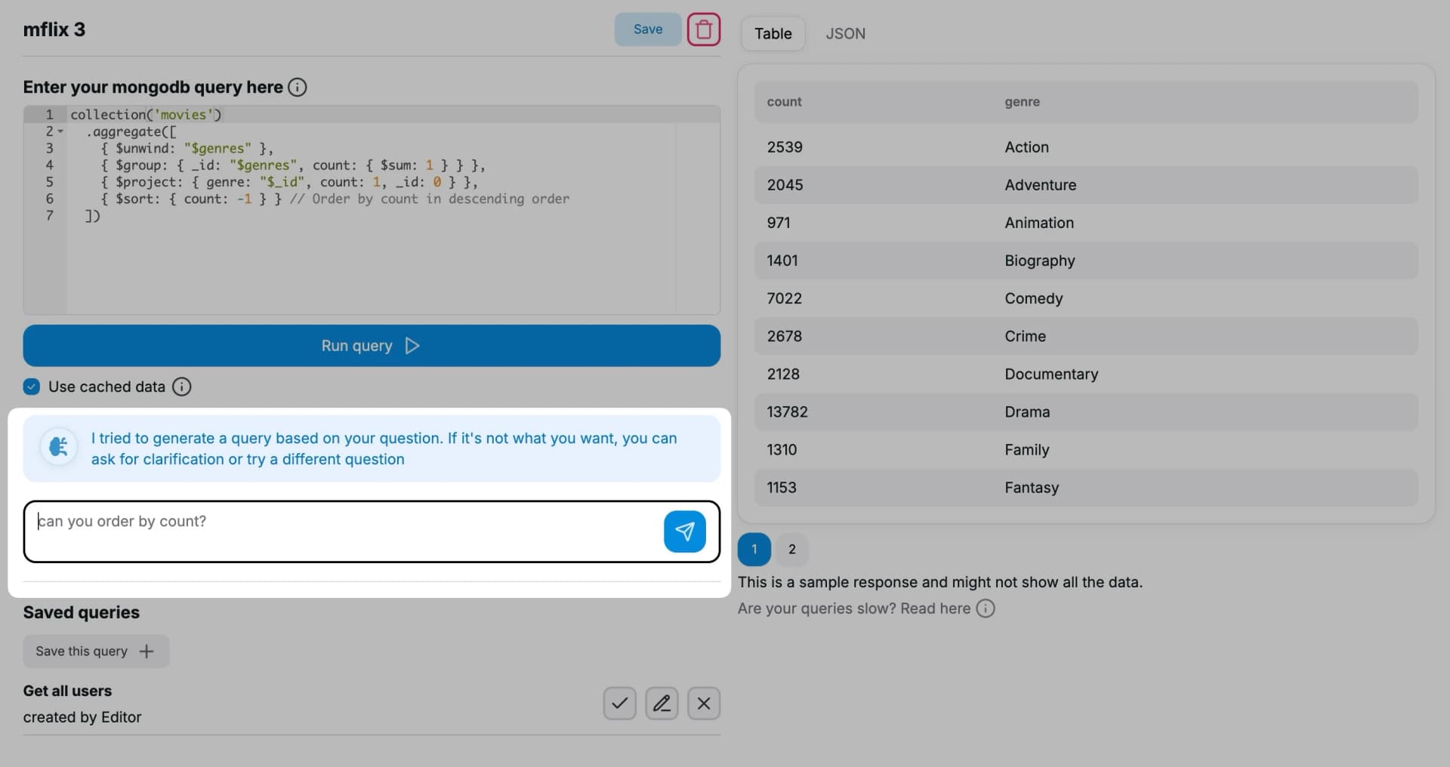Click the genre column header
The image size is (1450, 767).
tap(1022, 102)
